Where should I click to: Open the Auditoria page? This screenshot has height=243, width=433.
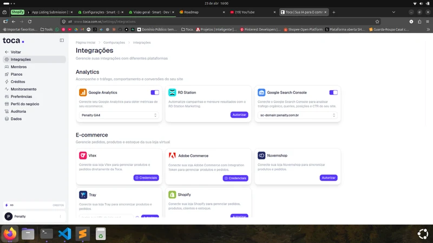tap(34, 111)
